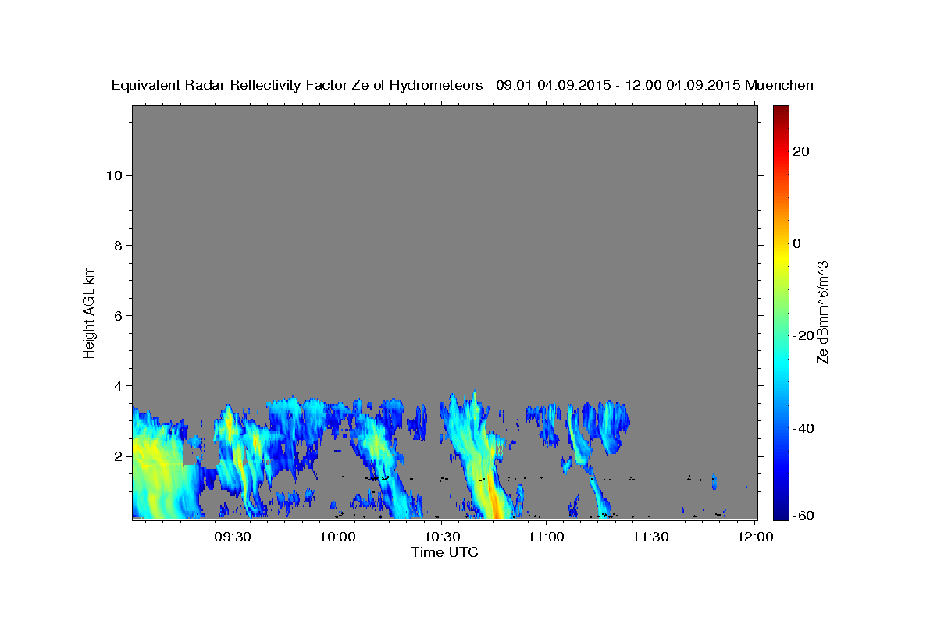Image resolution: width=937 pixels, height=624 pixels.
Task: Click the '11:00' time tick label
Action: pyautogui.click(x=546, y=537)
